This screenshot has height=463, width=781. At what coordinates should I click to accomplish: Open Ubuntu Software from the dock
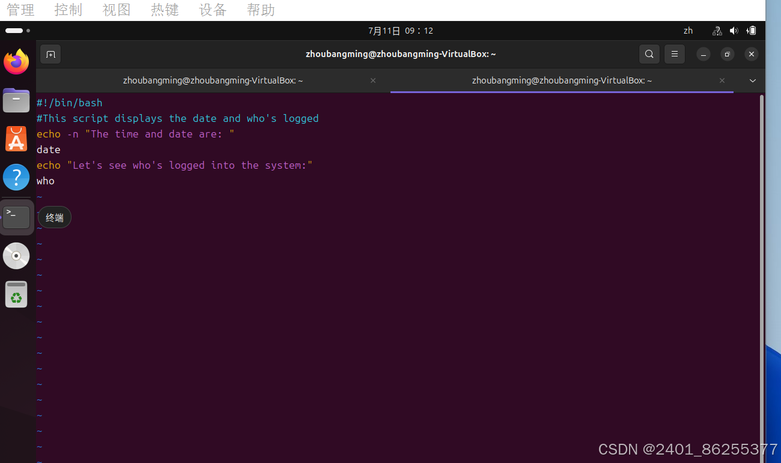coord(16,139)
